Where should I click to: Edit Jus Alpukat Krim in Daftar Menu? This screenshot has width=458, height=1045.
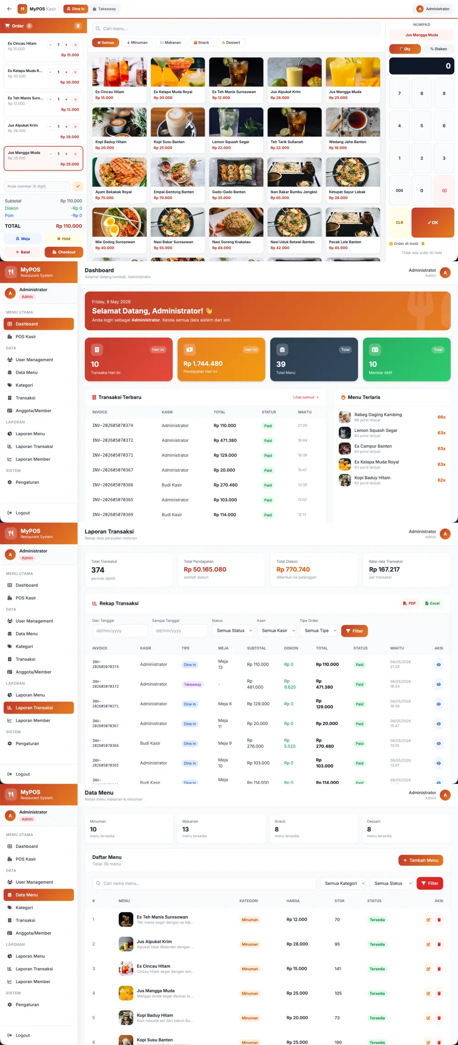click(x=428, y=944)
